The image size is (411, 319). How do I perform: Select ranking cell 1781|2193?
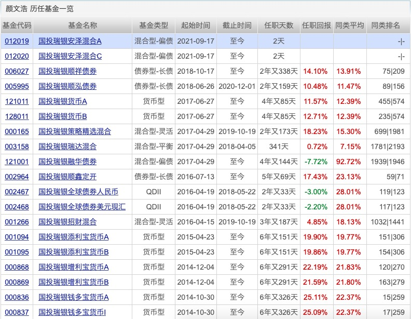click(388, 147)
